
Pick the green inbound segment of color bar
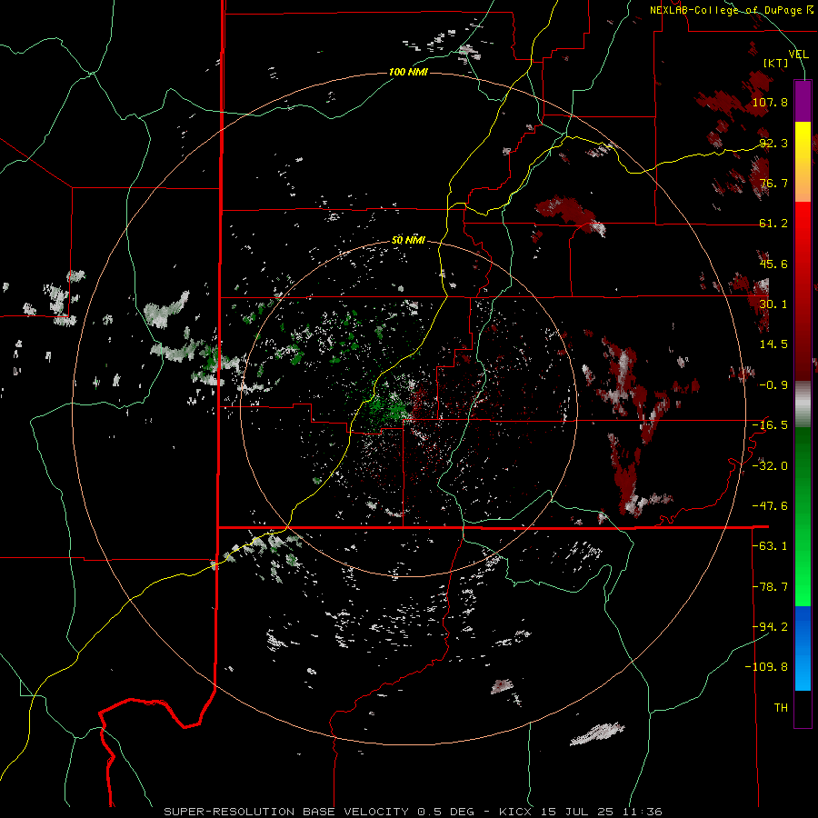point(803,516)
